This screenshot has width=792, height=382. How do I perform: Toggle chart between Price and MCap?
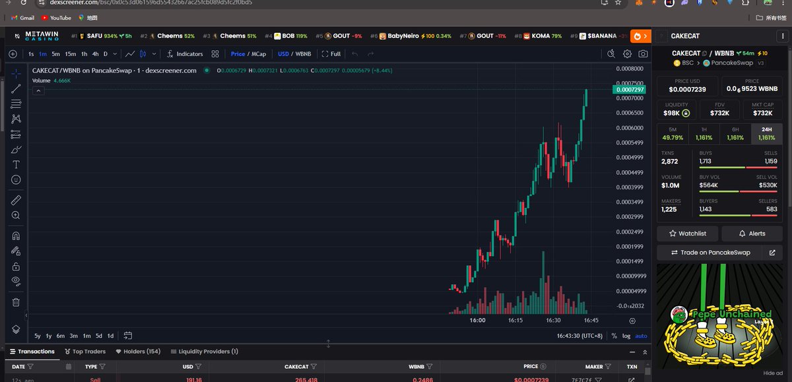[248, 54]
